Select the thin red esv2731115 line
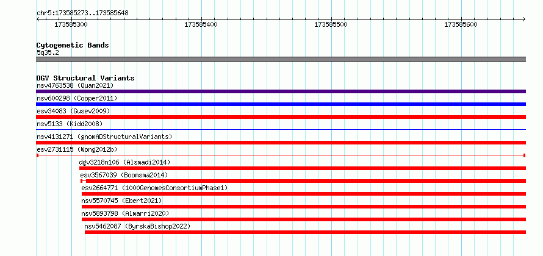 [x=281, y=155]
